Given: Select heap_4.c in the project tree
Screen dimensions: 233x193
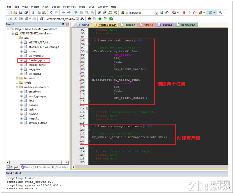Looking at the screenshot, I should click(x=34, y=119).
